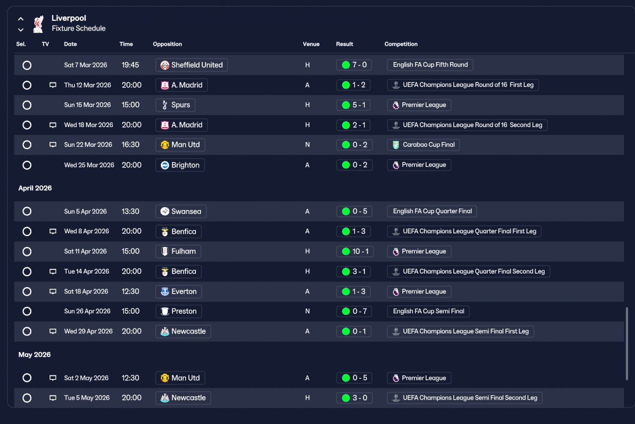Click TV icon for Man Utd 2 May fixture
The width and height of the screenshot is (635, 424).
click(53, 378)
